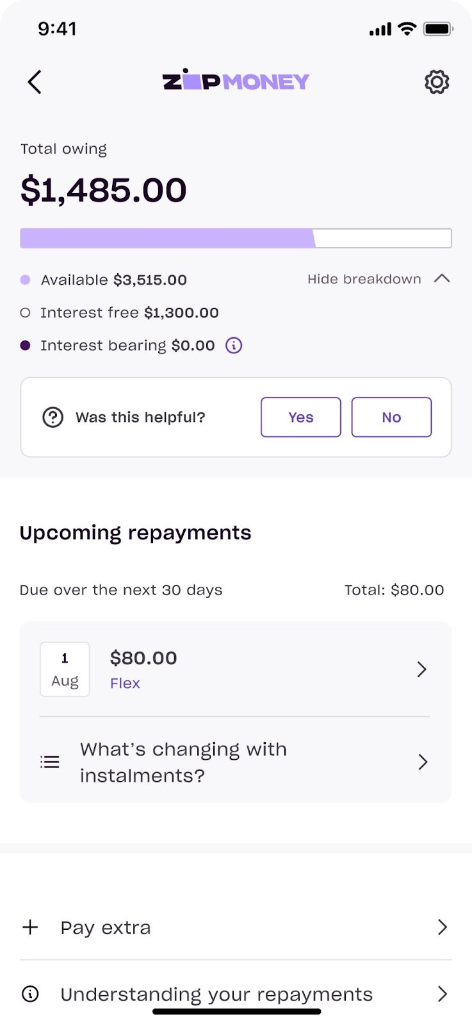Tap the Zip Money logo
Image resolution: width=472 pixels, height=1026 pixels.
[236, 81]
